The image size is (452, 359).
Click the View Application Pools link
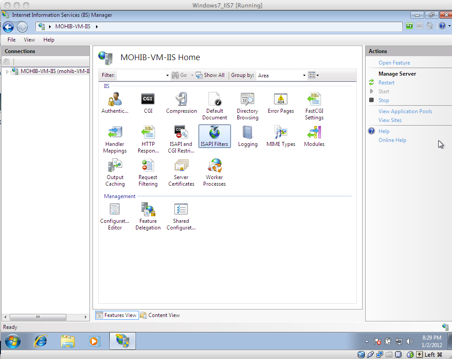(405, 111)
